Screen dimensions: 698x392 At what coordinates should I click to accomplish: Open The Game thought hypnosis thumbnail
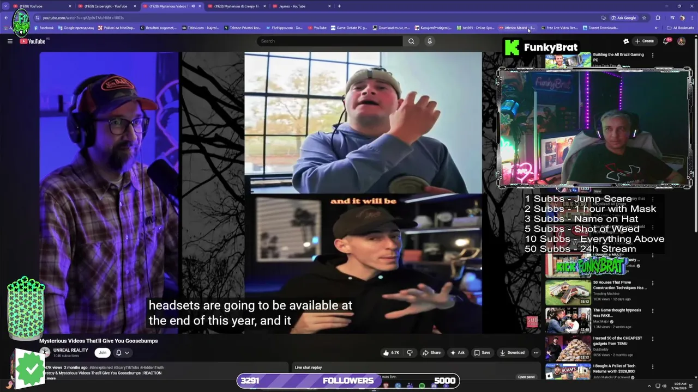point(568,320)
